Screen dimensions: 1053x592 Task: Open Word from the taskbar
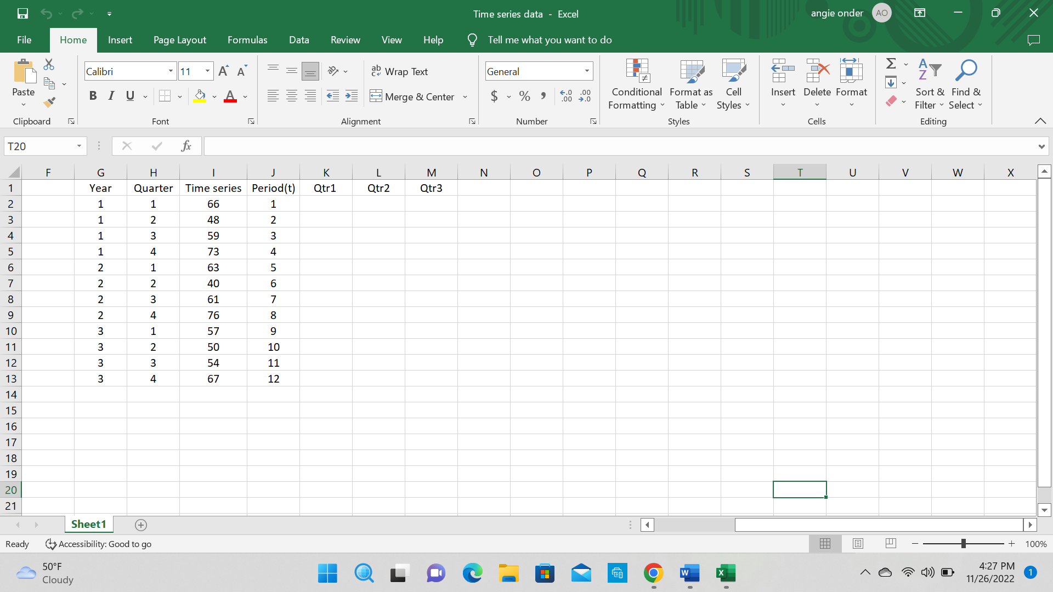pos(689,573)
